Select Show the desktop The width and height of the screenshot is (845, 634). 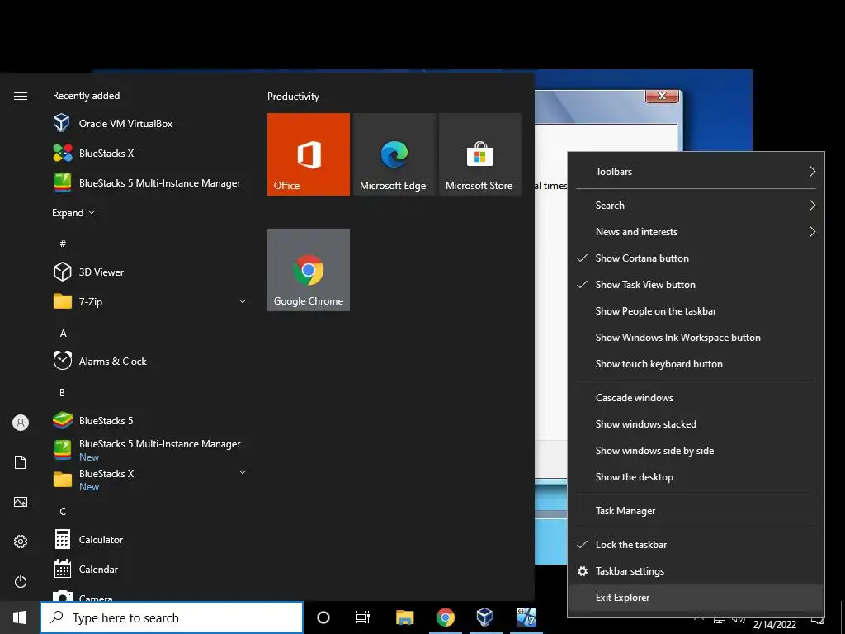point(696,477)
